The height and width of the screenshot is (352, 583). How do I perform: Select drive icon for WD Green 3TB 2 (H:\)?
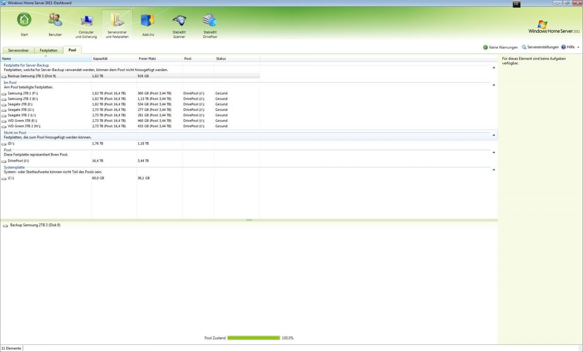tap(4, 126)
